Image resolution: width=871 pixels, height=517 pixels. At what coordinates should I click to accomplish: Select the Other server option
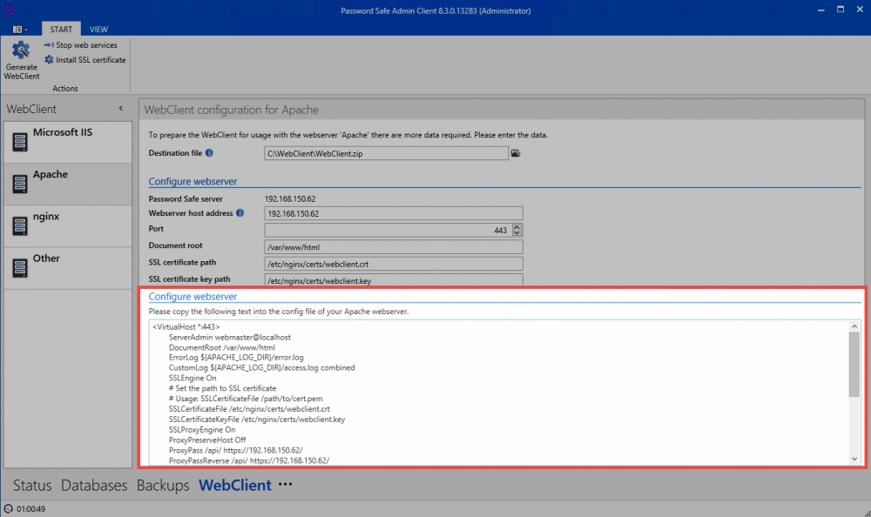68,268
